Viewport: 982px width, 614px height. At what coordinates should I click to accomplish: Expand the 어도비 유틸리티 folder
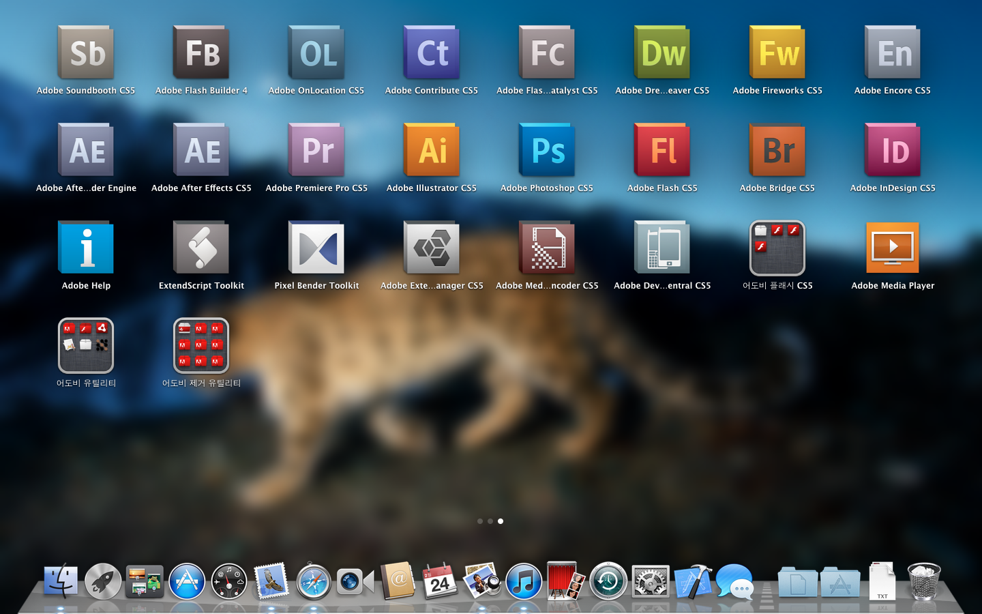pyautogui.click(x=86, y=346)
